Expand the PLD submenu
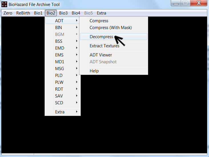The width and height of the screenshot is (209, 157). [63, 76]
